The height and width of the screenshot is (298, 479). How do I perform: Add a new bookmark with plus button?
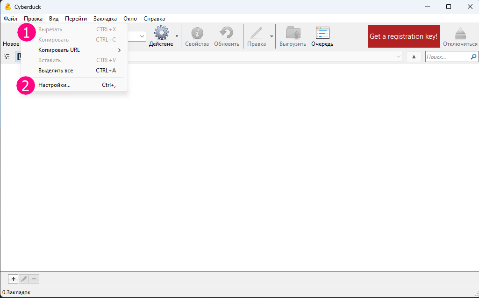(x=13, y=279)
